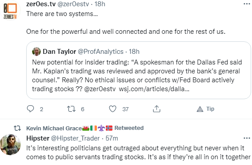The image size is (252, 165).
Task: Open Dan Taylor's quoted tweet card
Action: coord(139,70)
